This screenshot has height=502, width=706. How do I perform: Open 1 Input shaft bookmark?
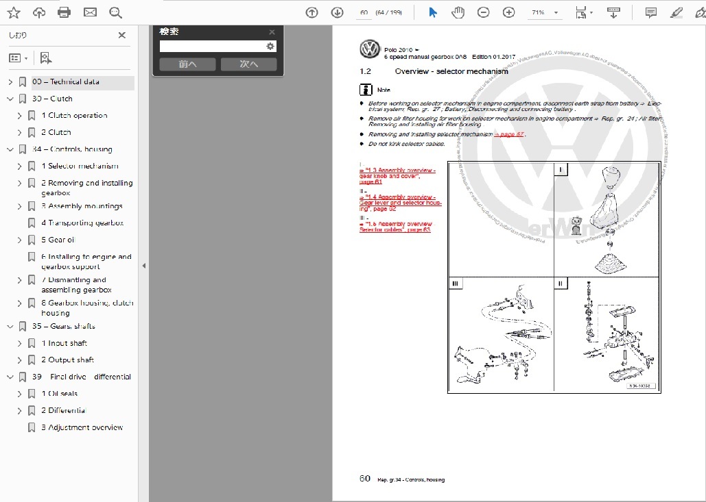click(64, 343)
